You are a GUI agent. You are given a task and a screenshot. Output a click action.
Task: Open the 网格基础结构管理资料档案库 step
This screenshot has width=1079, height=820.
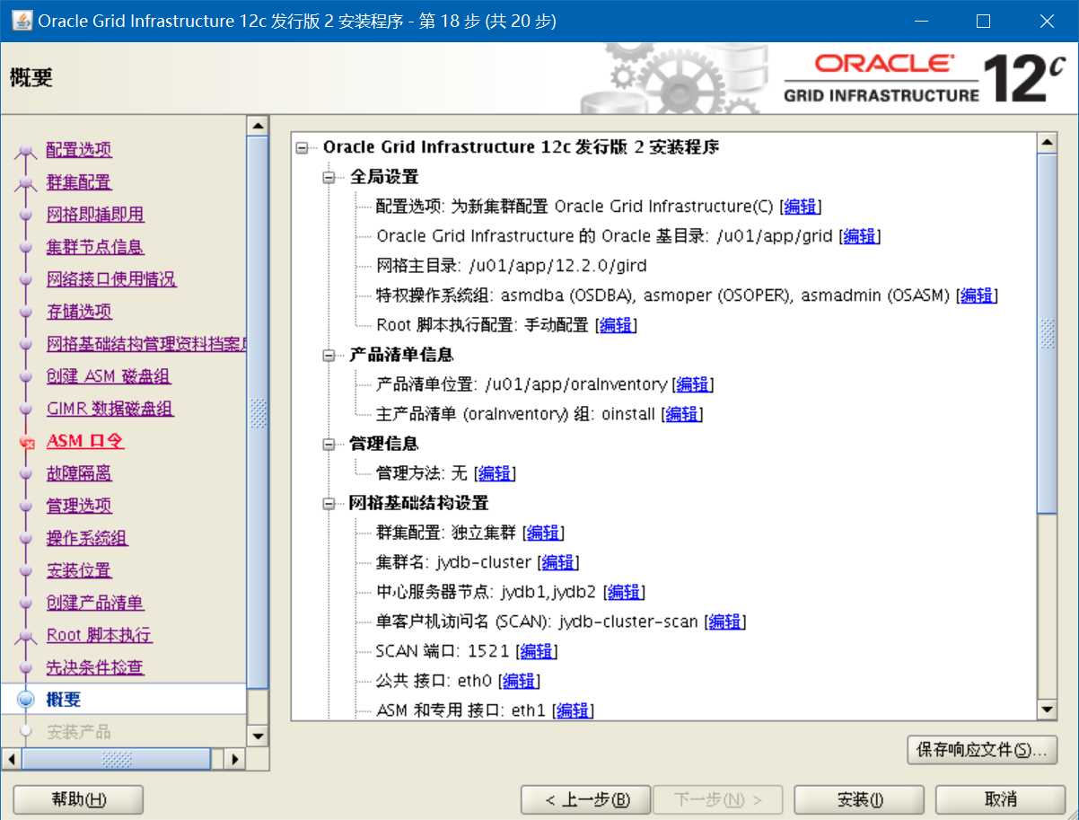pos(146,344)
